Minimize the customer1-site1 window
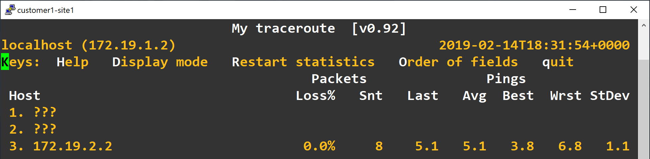This screenshot has width=650, height=159. (573, 10)
